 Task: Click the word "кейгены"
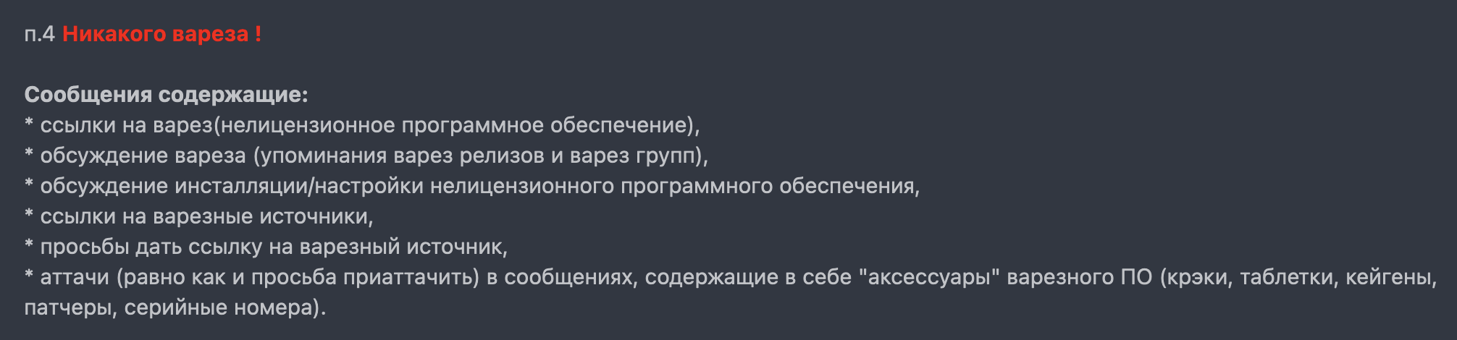click(1389, 277)
